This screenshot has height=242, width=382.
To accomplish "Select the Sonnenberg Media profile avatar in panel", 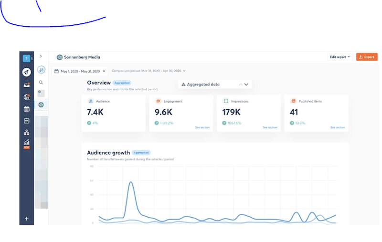I will (41, 105).
